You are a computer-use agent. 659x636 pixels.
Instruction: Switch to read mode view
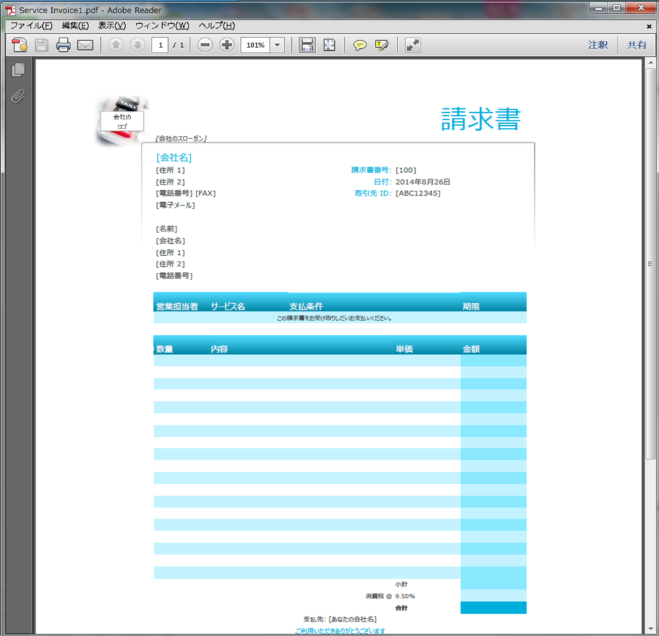(413, 45)
